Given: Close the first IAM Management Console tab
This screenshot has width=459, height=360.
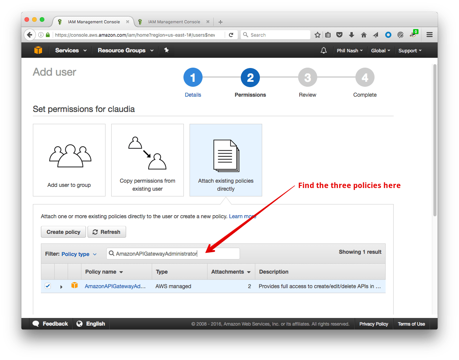Looking at the screenshot, I should pyautogui.click(x=128, y=22).
